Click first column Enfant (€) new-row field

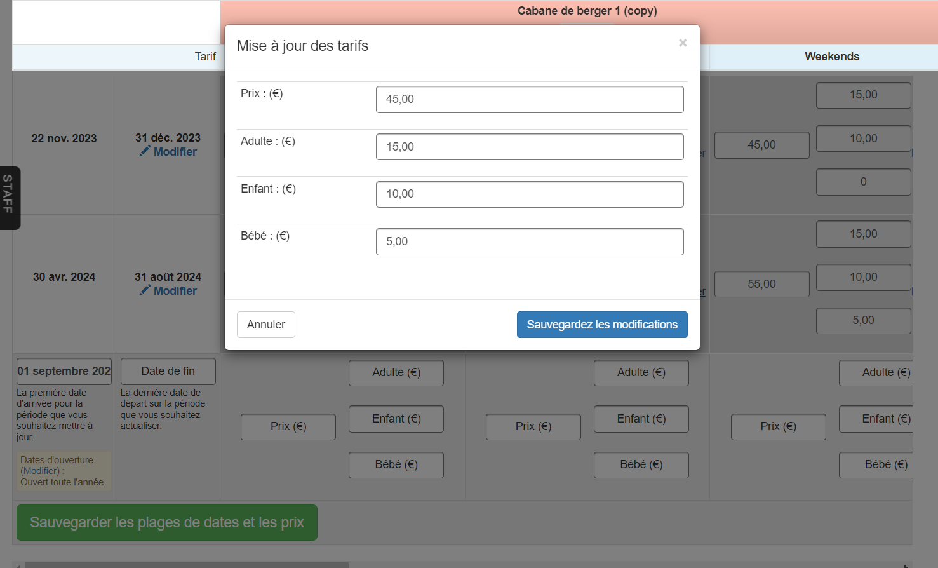coord(396,419)
